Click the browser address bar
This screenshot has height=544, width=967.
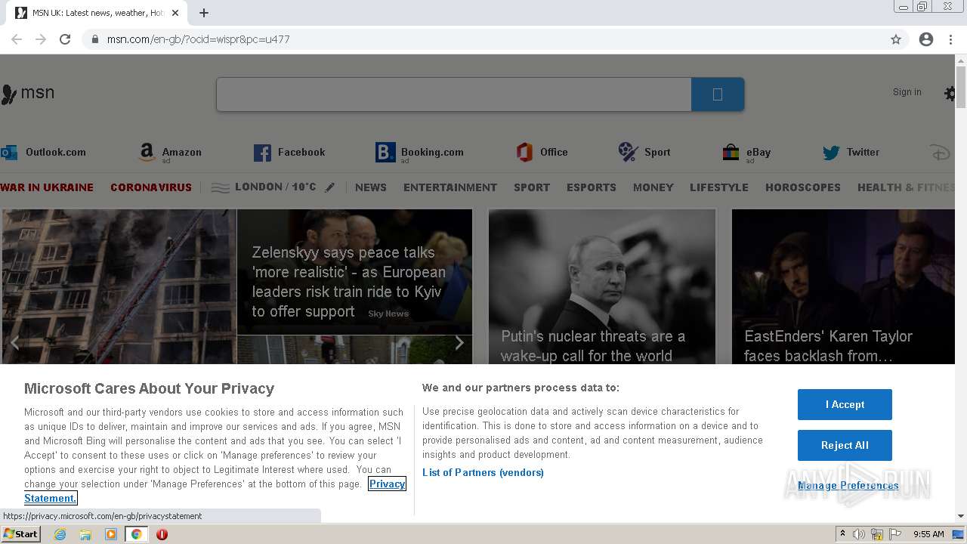(x=483, y=39)
